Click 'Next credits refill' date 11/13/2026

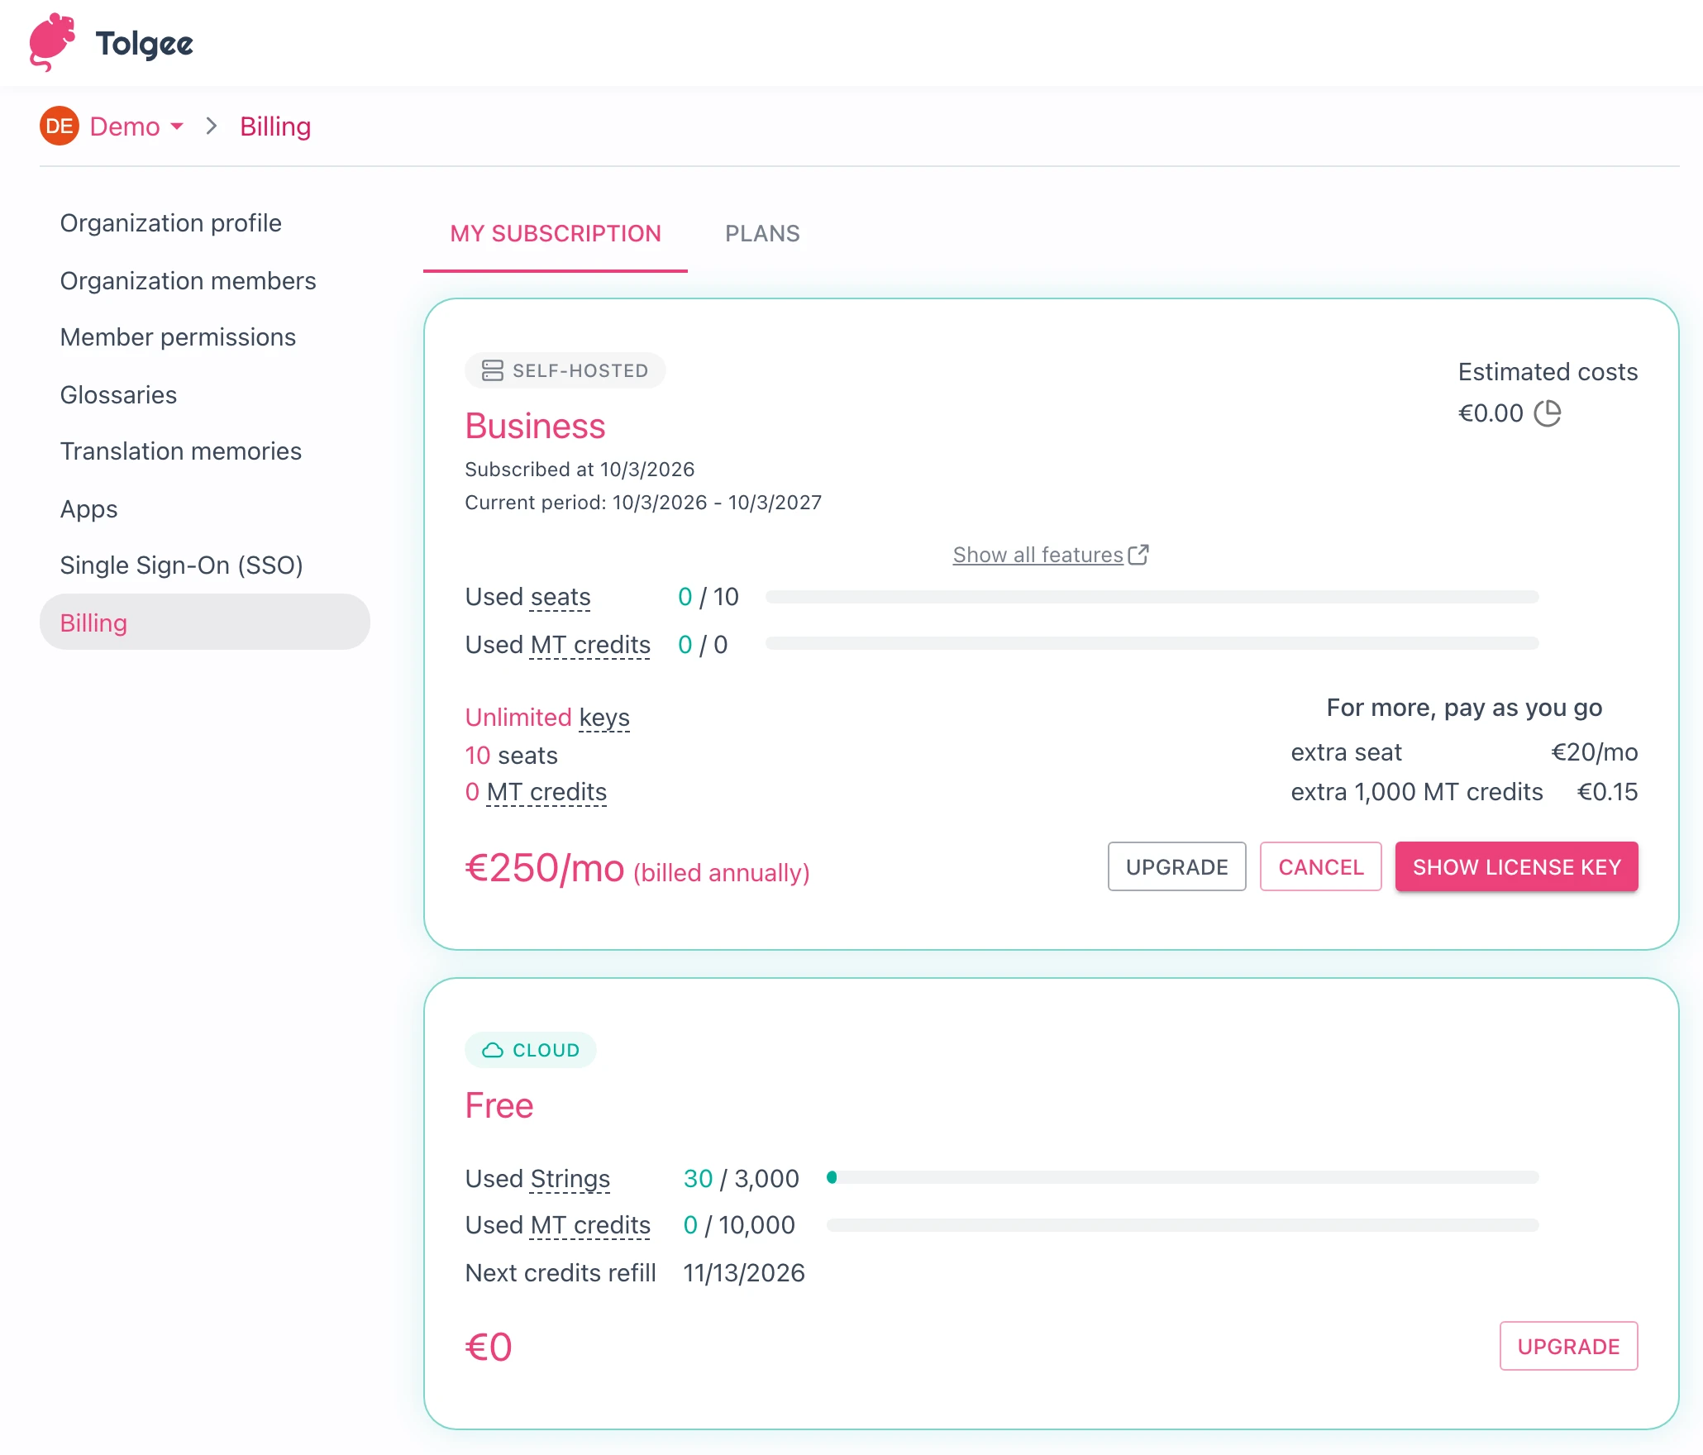(x=744, y=1273)
